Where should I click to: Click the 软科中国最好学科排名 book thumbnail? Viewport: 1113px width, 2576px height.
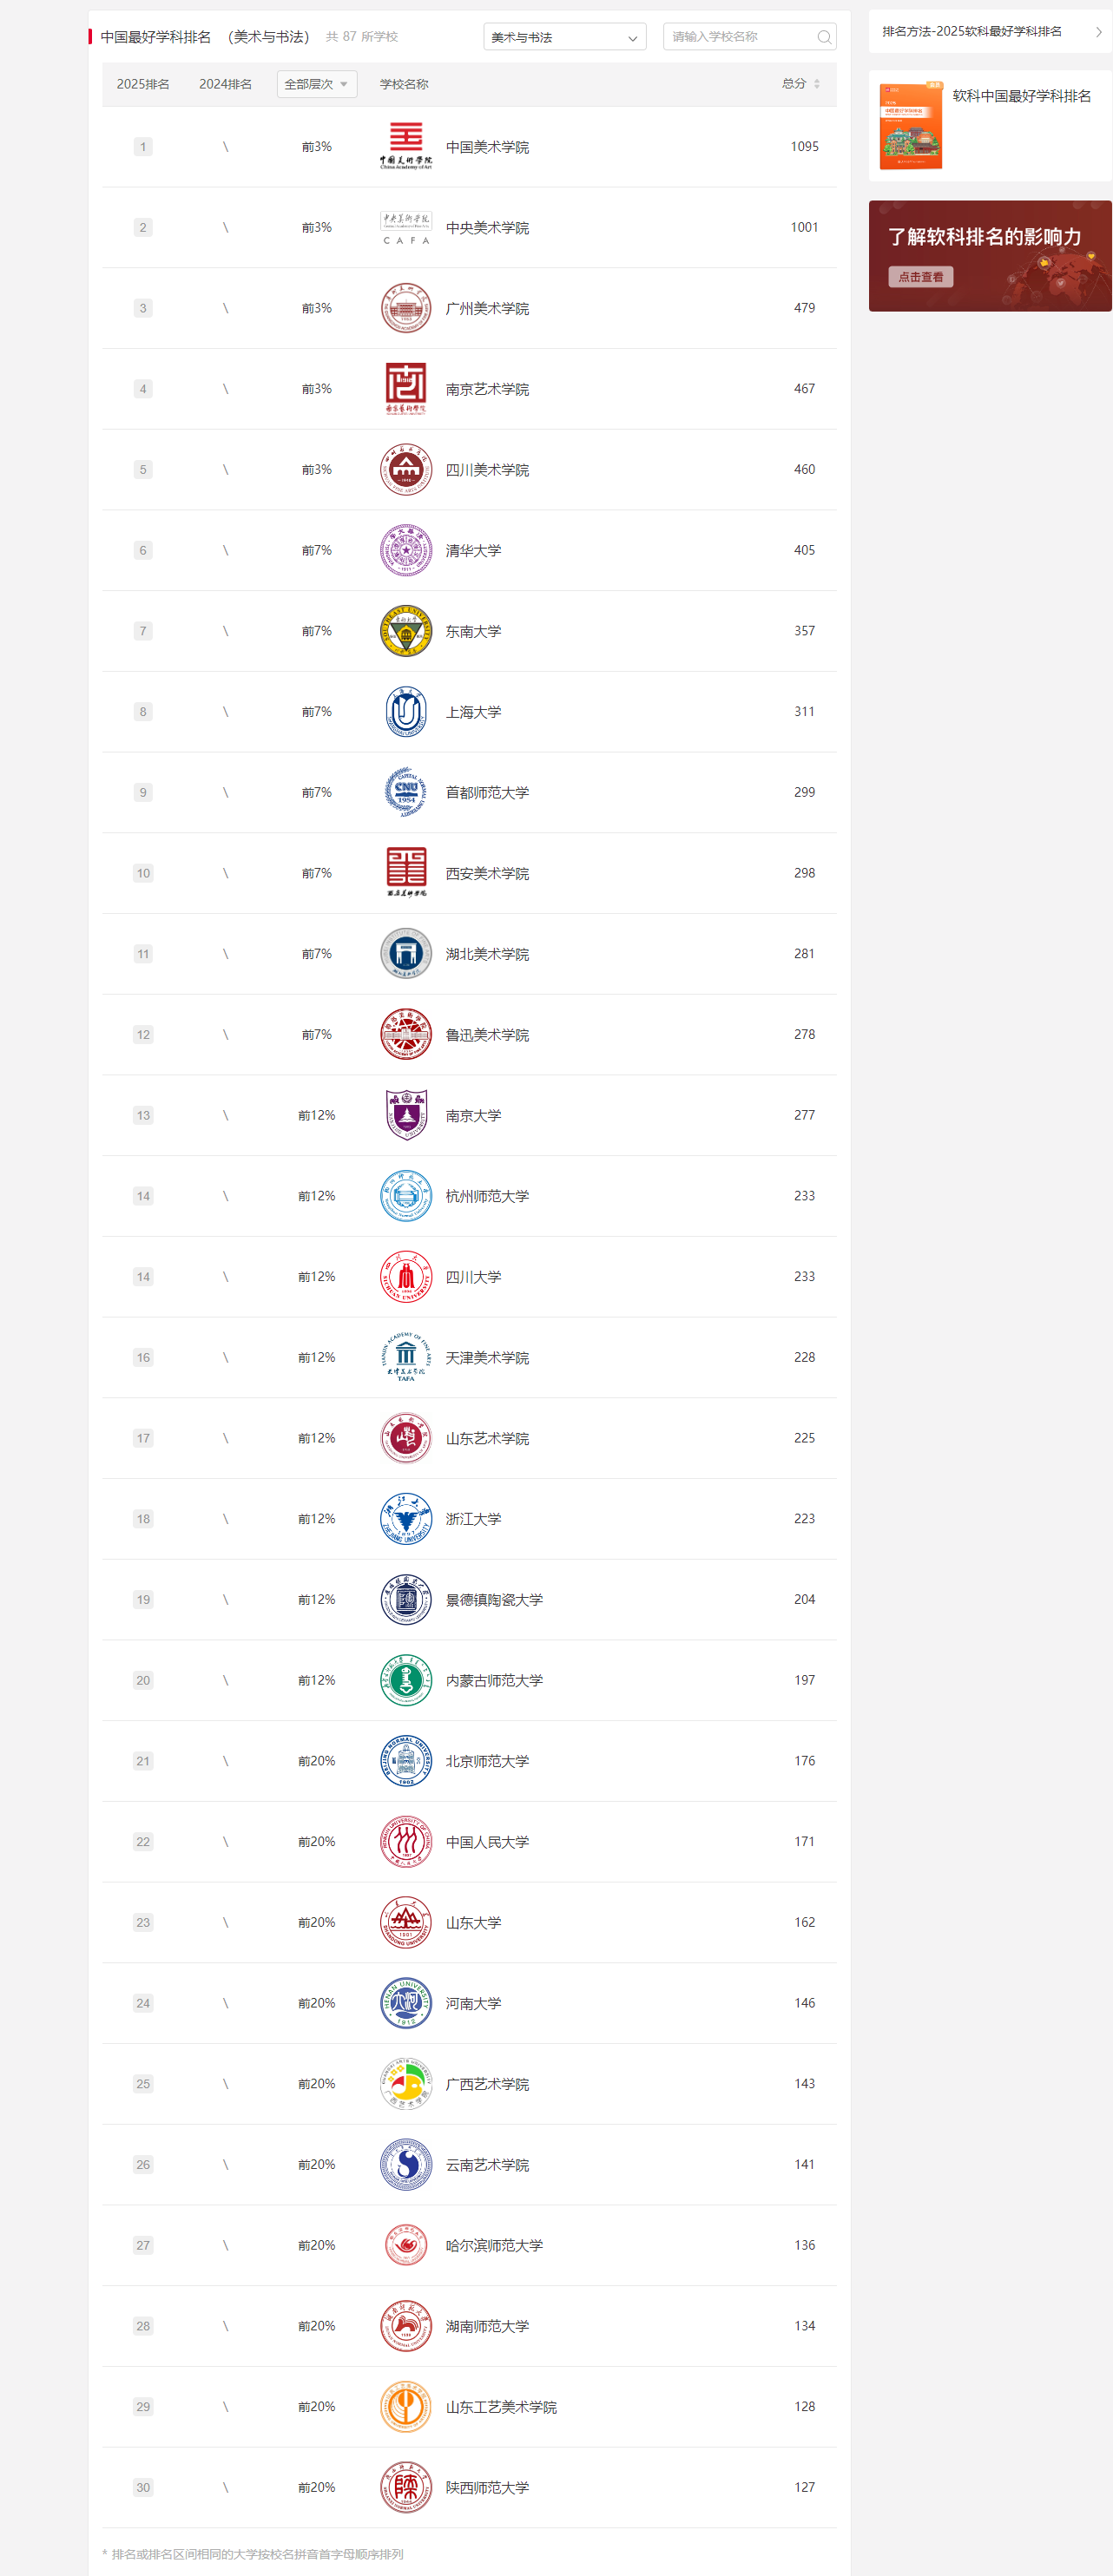click(910, 126)
